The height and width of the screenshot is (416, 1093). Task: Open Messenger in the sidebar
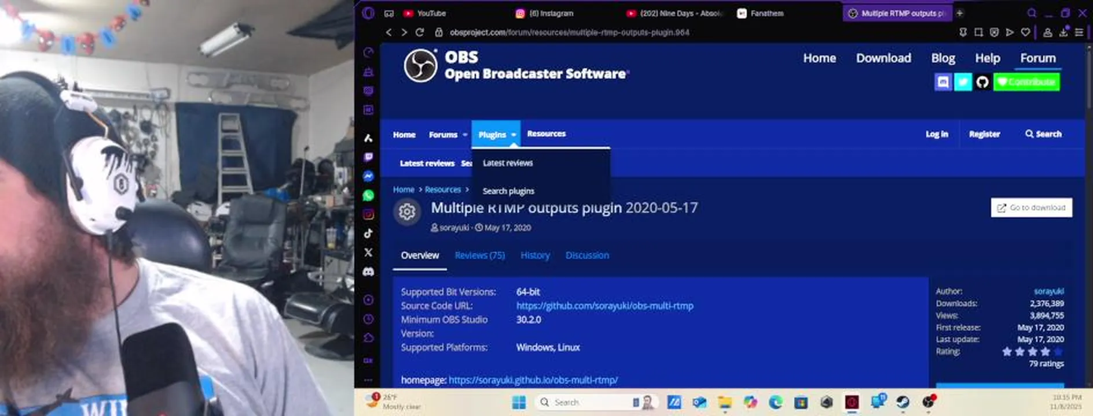pyautogui.click(x=368, y=176)
